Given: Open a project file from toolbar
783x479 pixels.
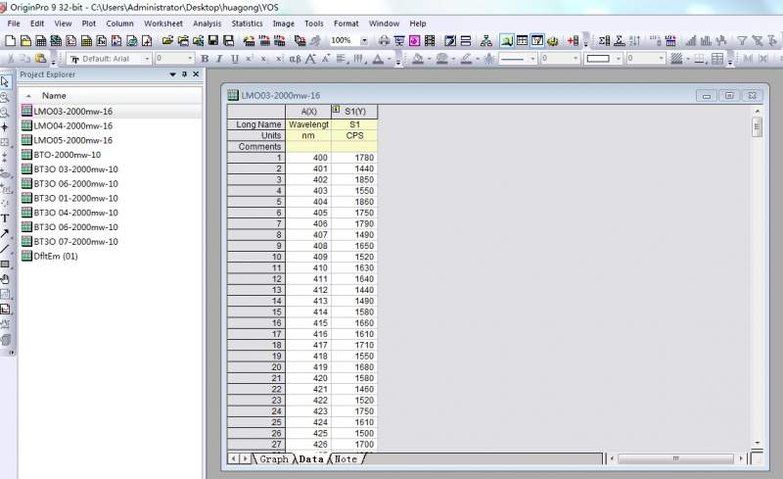Looking at the screenshot, I should pyautogui.click(x=167, y=40).
